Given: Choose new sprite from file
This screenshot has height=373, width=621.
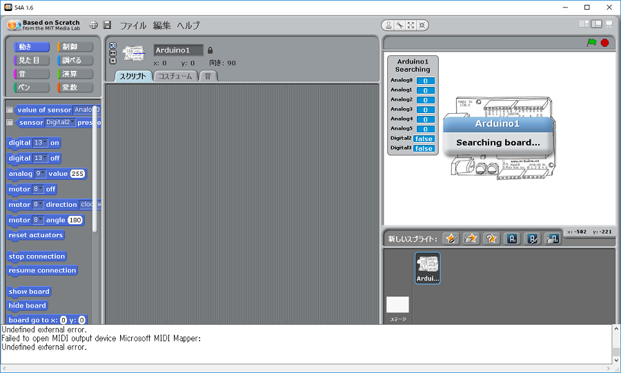Looking at the screenshot, I should point(471,239).
